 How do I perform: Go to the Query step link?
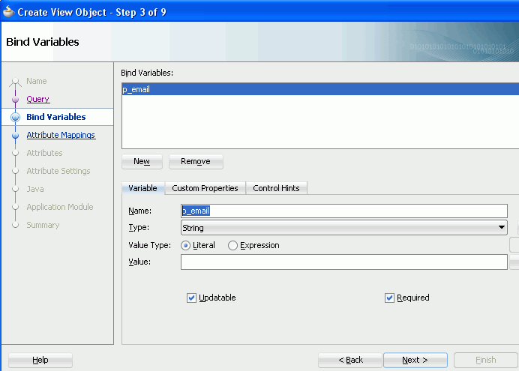(38, 99)
